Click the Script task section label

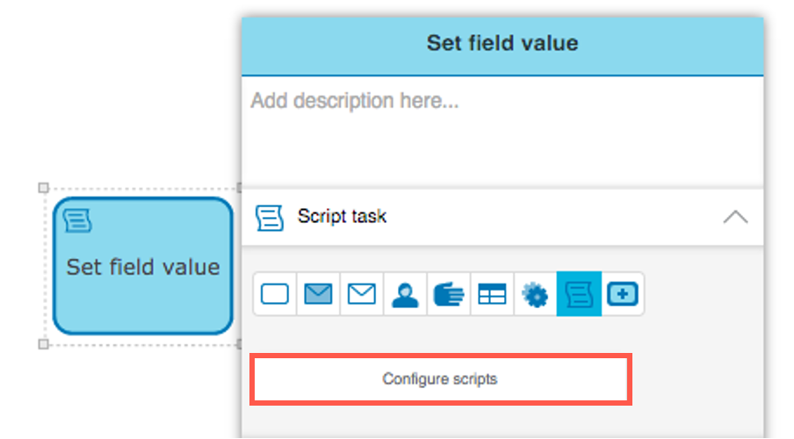342,216
